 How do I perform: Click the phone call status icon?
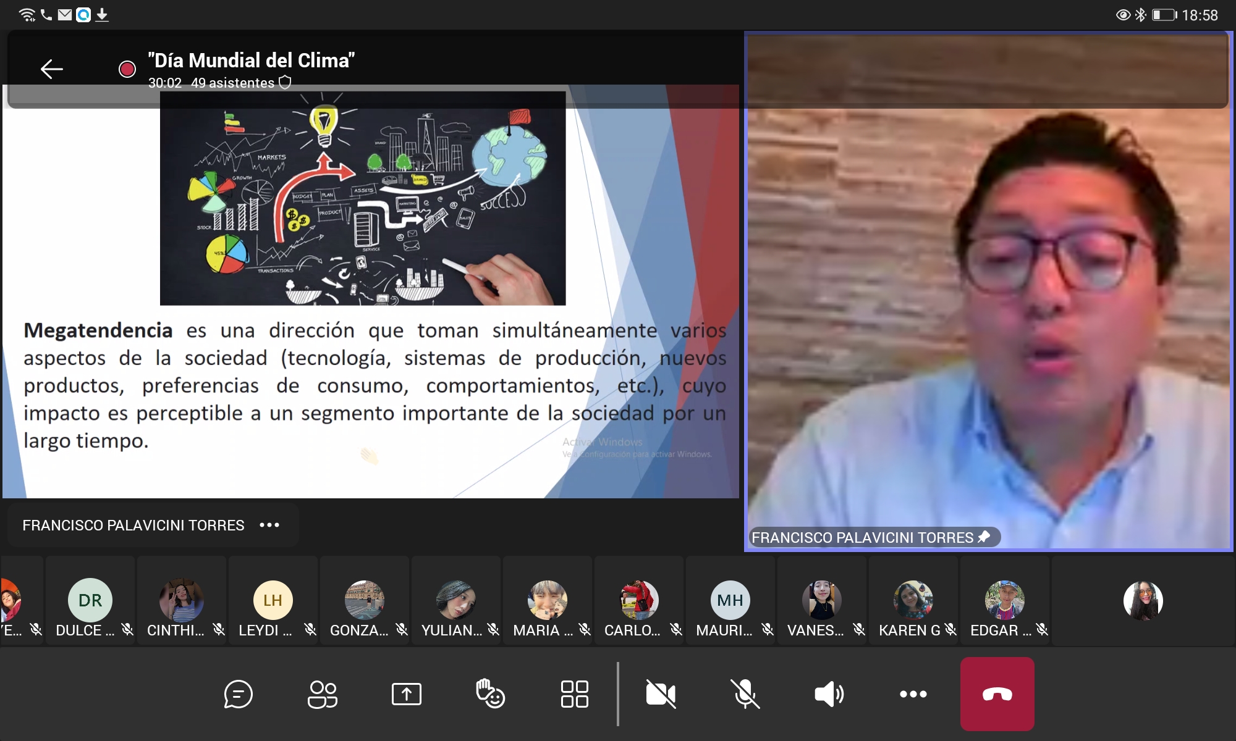click(x=46, y=14)
